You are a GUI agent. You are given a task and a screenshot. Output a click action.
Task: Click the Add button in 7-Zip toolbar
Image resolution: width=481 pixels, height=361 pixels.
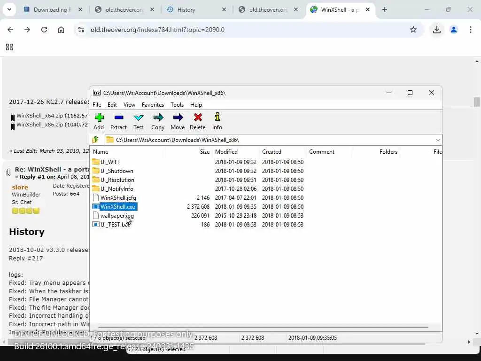pos(99,121)
